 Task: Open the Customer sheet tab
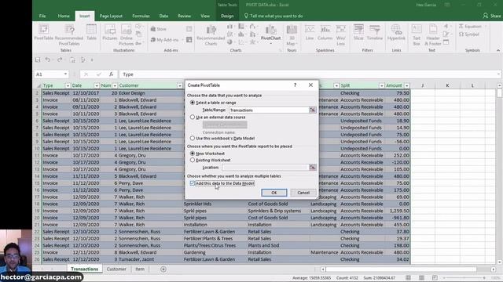[116, 269]
